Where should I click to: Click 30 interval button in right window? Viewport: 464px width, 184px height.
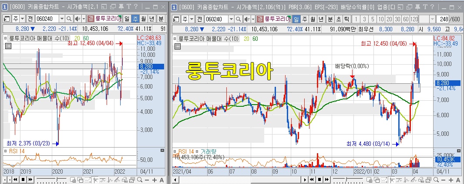pyautogui.click(x=397, y=19)
